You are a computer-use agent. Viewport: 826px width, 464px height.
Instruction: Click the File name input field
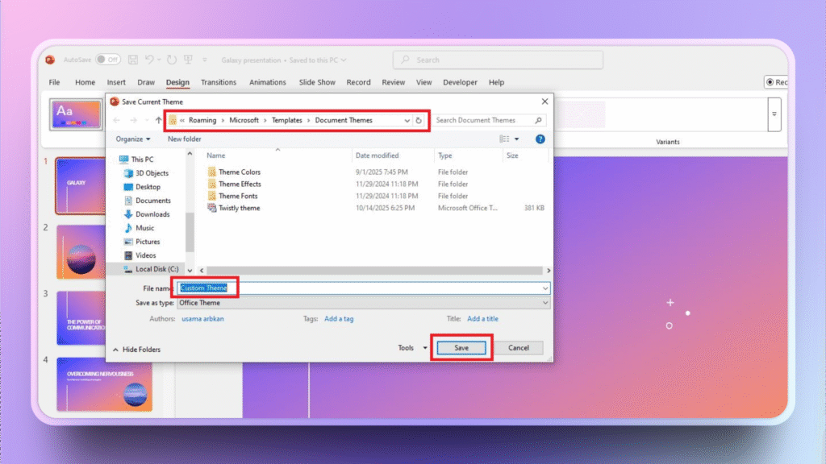tap(323, 288)
